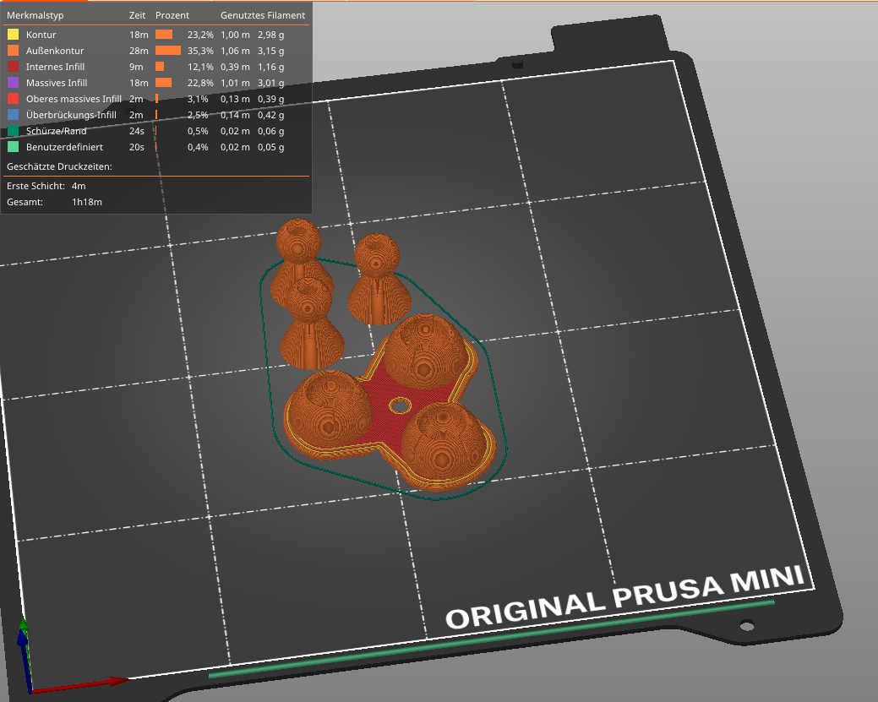The image size is (878, 702).
Task: Toggle the Schürze/Rand label in the legend
Action: point(56,131)
